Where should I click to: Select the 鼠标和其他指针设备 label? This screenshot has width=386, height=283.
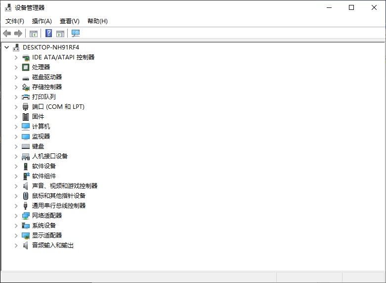coord(59,196)
